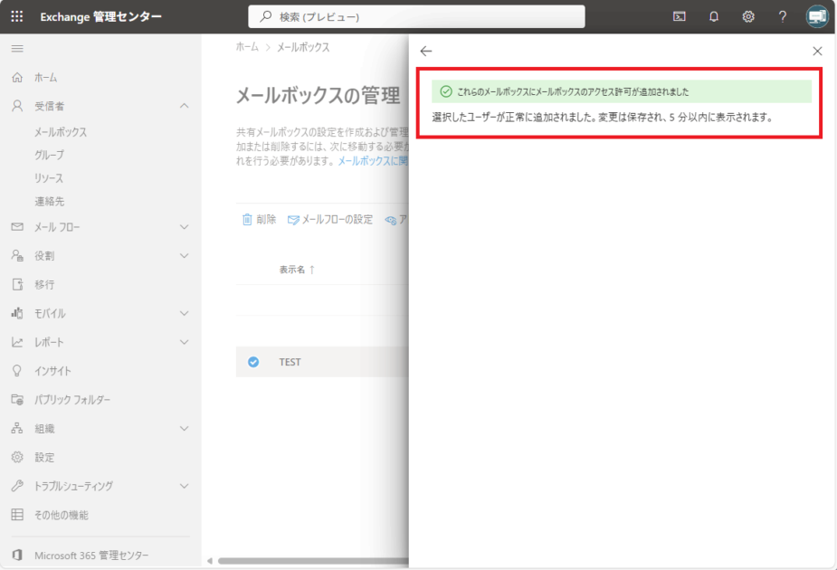Click 削除 toolbar label

click(x=266, y=219)
